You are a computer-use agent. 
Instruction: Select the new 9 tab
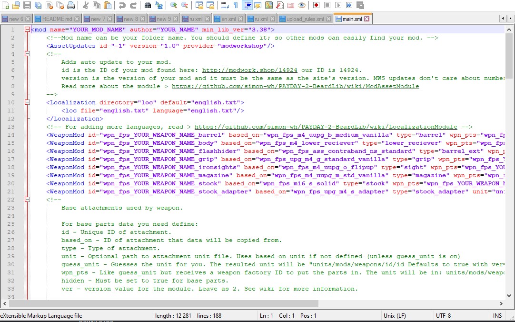click(164, 19)
